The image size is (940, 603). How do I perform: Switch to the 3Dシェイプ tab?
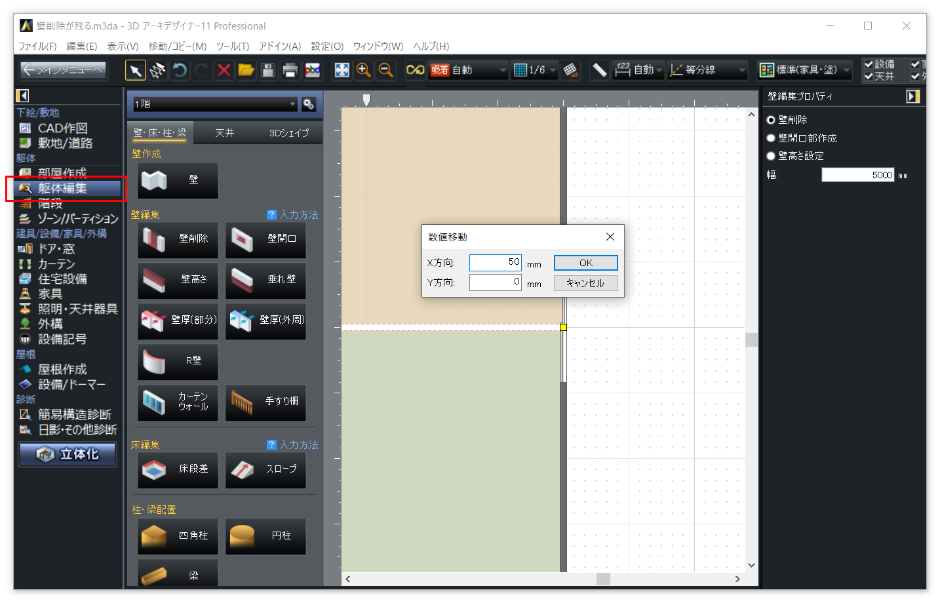click(x=289, y=133)
